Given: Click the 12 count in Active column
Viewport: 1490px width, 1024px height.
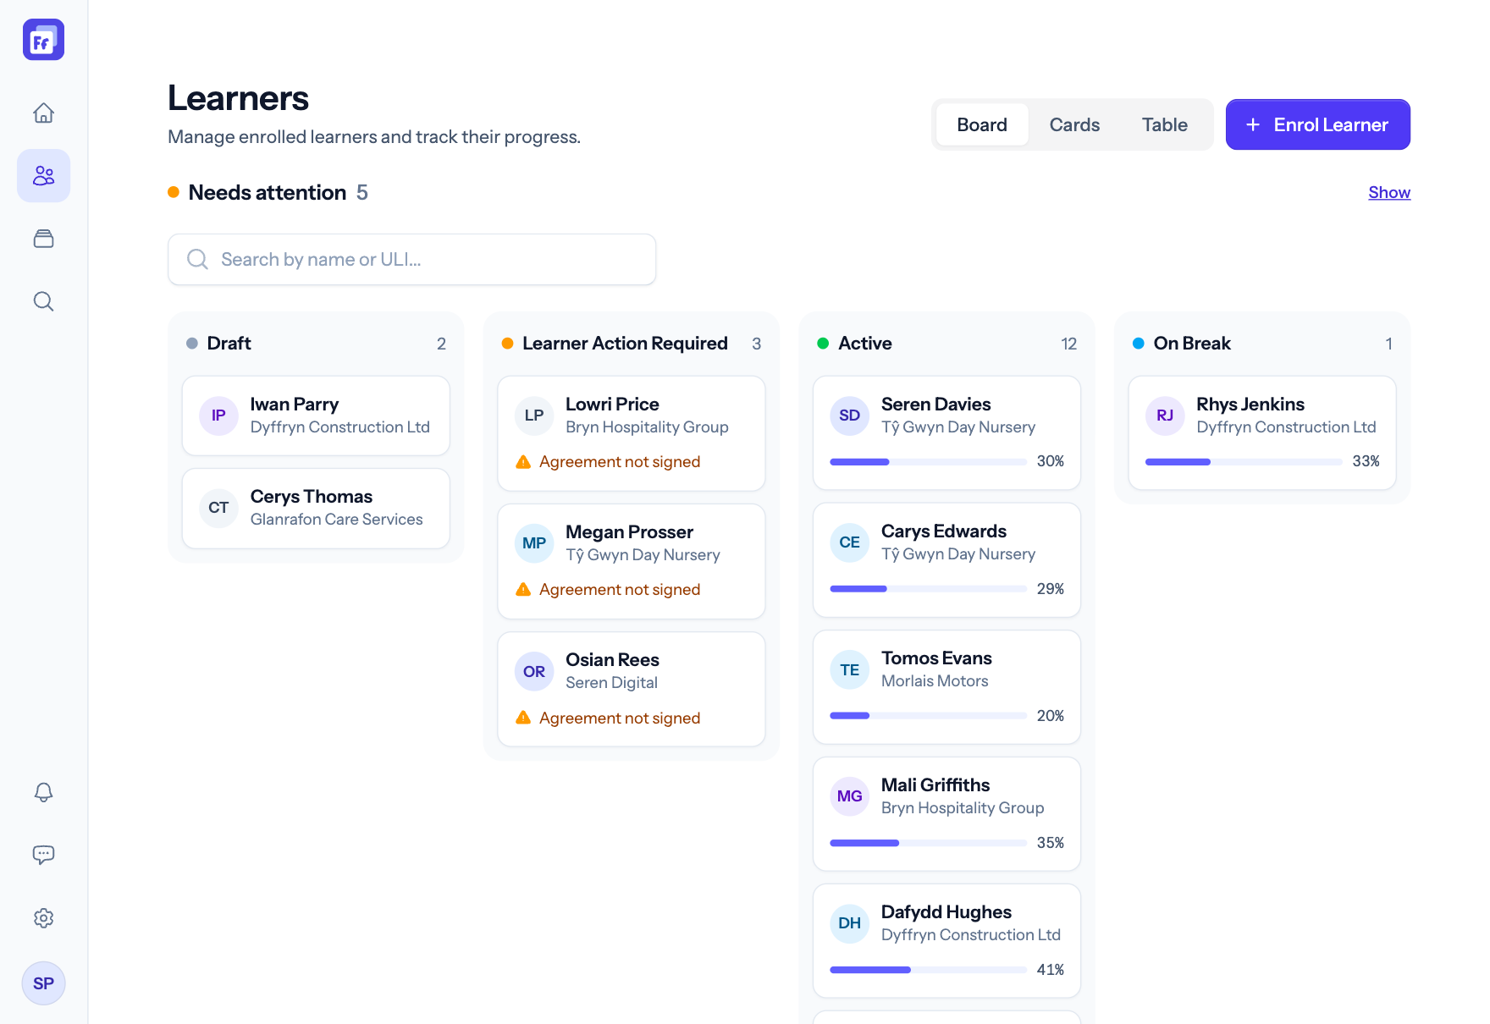Looking at the screenshot, I should (1068, 344).
